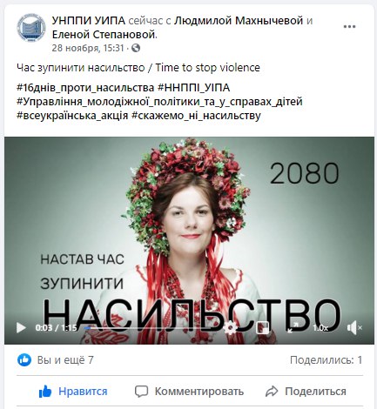The width and height of the screenshot is (377, 409).
Task: Open Еленой Степановой profile link
Action: point(104,35)
